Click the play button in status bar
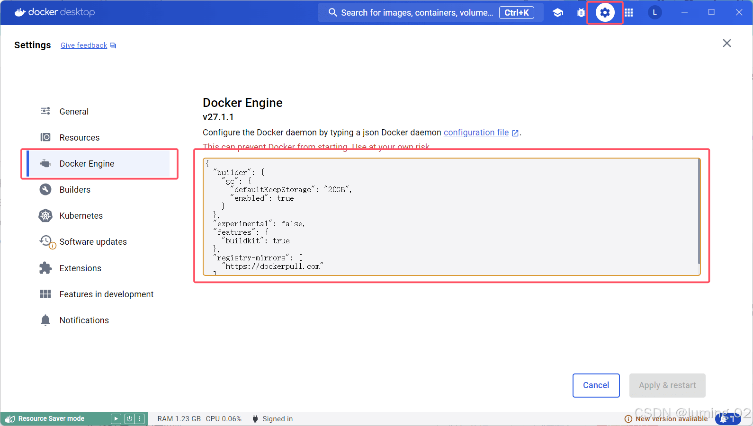 tap(116, 419)
